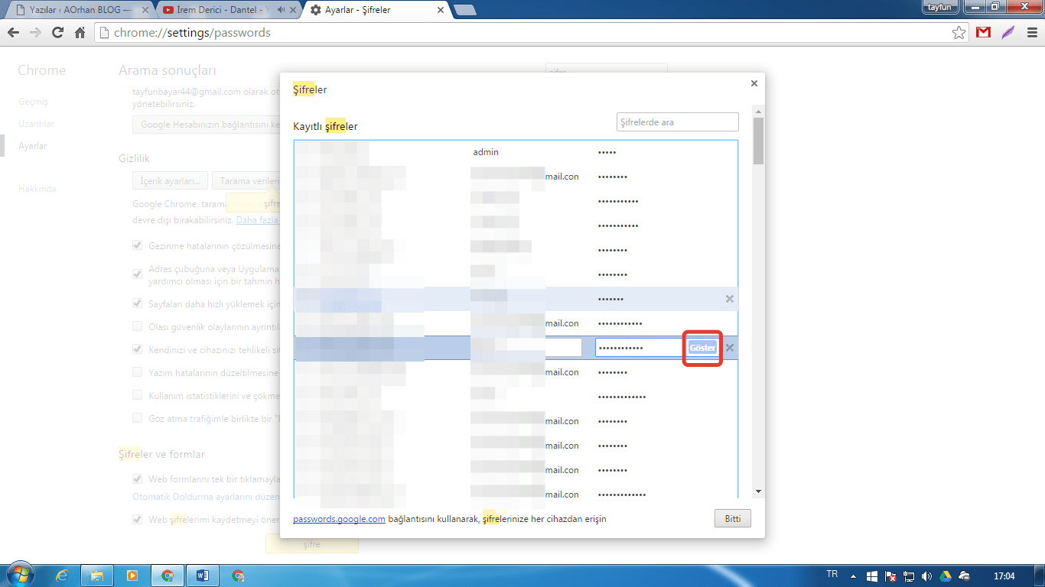
Task: Enable 'Yazım hatalarının düzeltilmesine' checkbox
Action: (x=138, y=372)
